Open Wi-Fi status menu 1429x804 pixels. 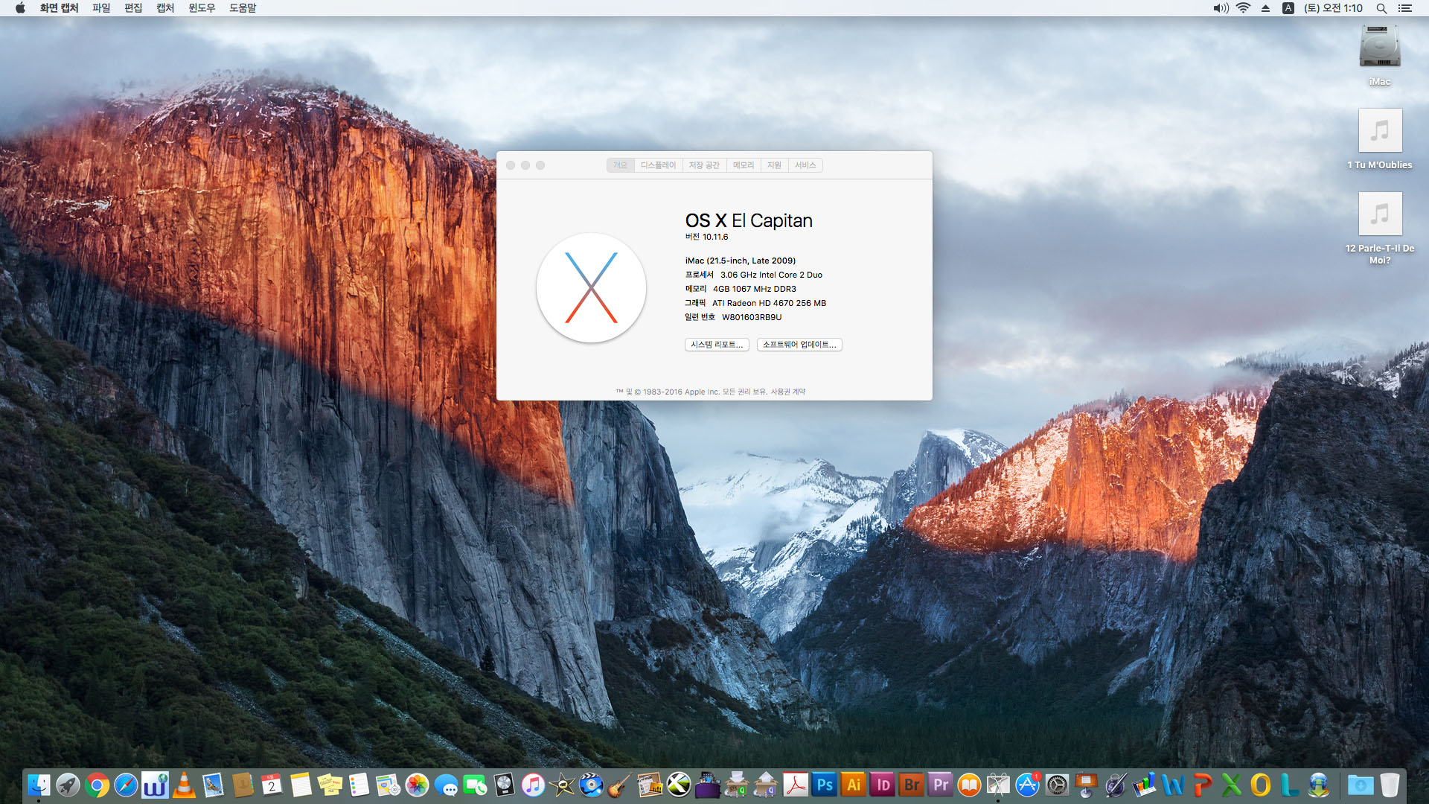(1243, 8)
